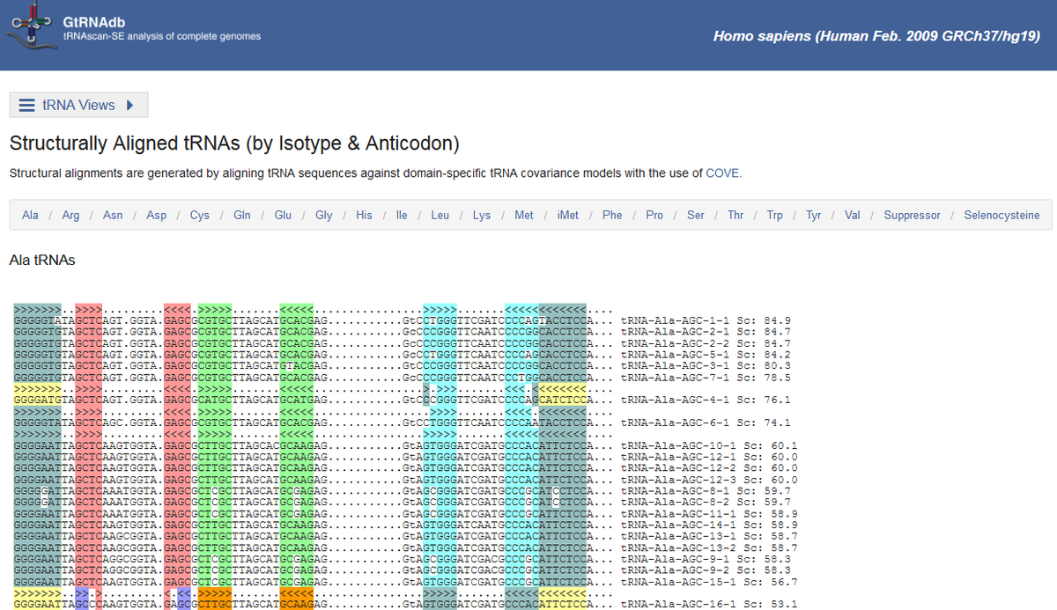Jump to Selenocysteine tRNAs
1057x610 pixels.
[1002, 215]
